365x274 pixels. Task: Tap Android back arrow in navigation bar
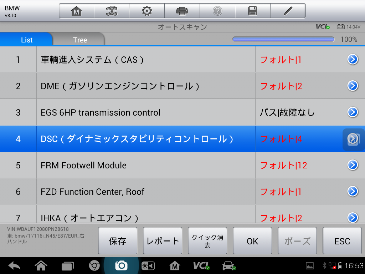pyautogui.click(x=14, y=265)
